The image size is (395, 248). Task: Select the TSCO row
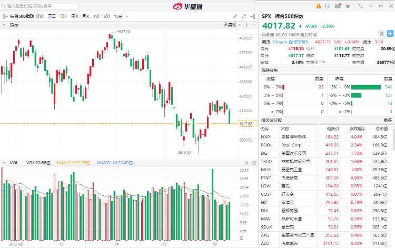point(325,162)
